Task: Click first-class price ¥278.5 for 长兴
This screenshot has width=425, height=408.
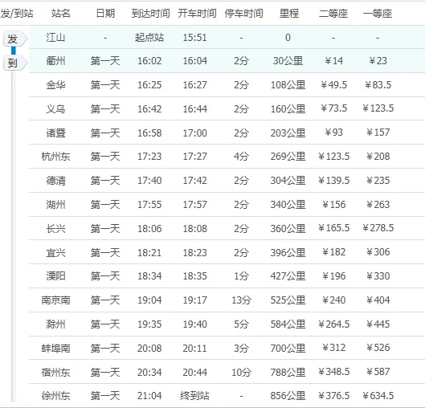Action: tap(378, 228)
